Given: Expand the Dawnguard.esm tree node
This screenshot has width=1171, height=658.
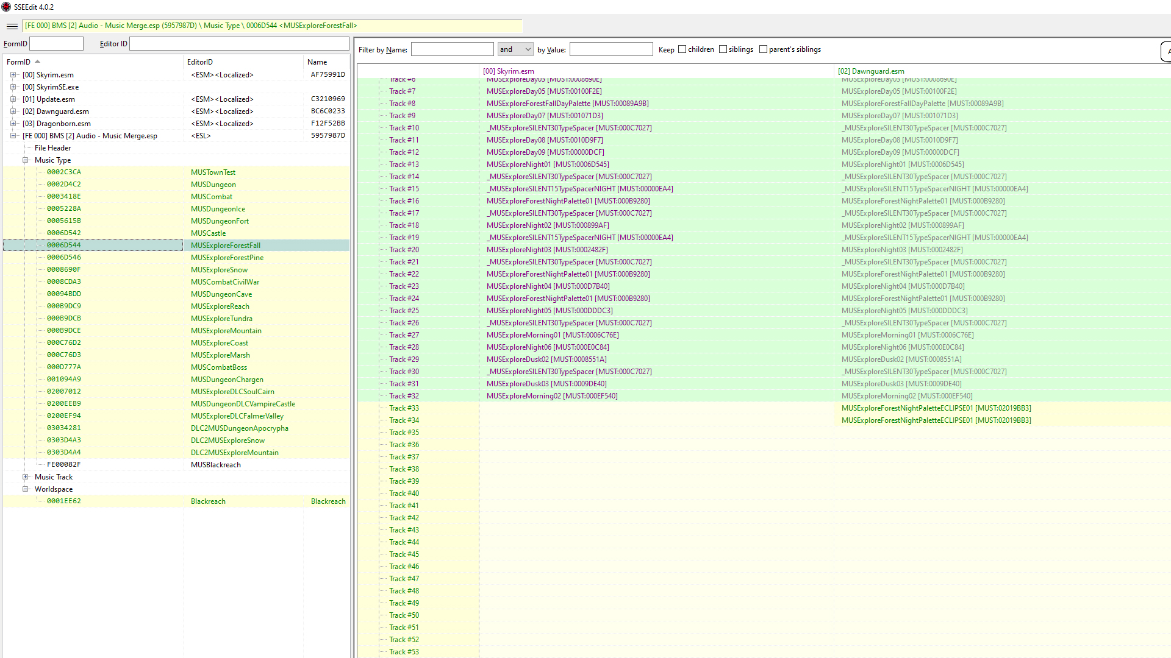Looking at the screenshot, I should pos(13,111).
